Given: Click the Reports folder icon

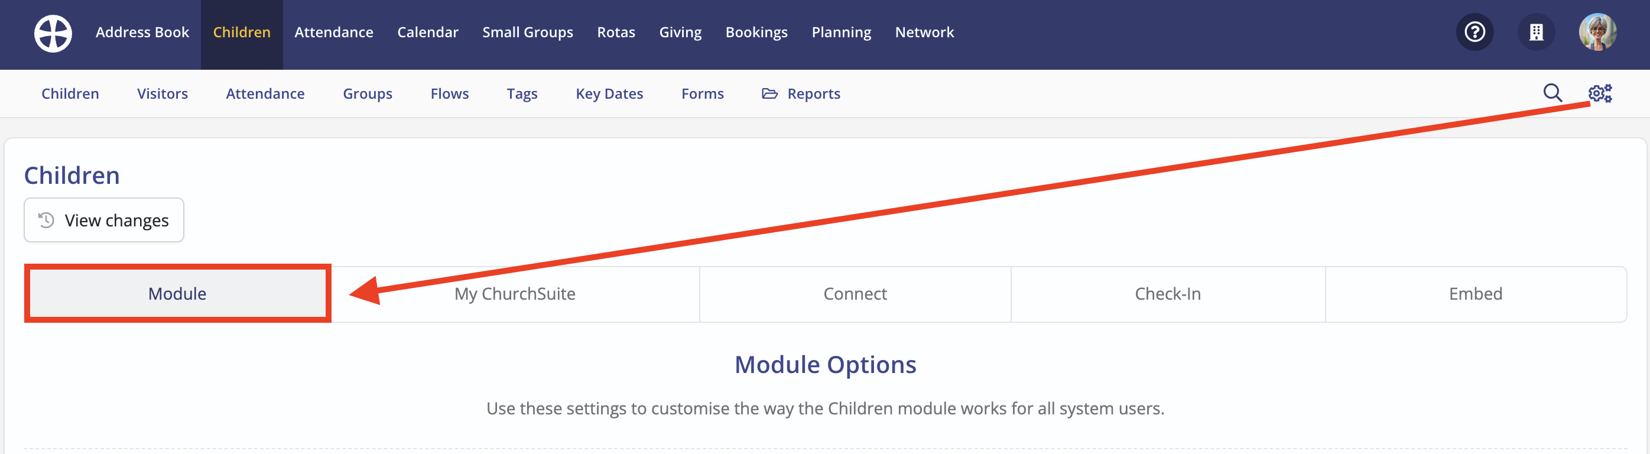Looking at the screenshot, I should [x=769, y=93].
